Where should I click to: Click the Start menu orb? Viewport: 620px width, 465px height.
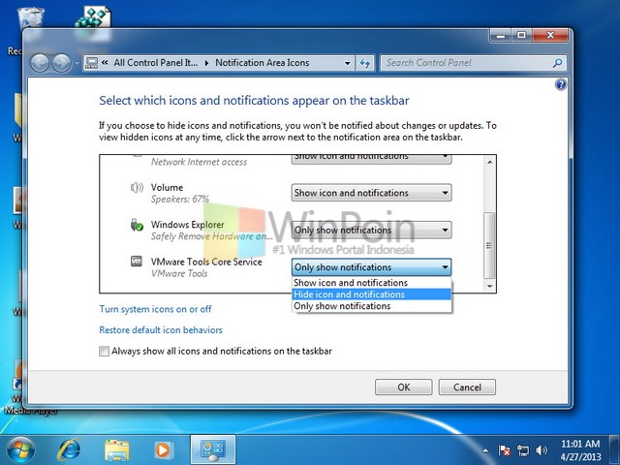[20, 449]
